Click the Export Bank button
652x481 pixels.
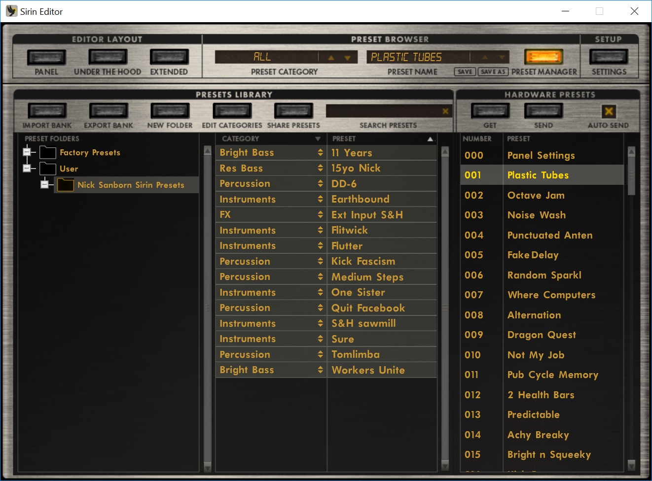click(x=109, y=111)
